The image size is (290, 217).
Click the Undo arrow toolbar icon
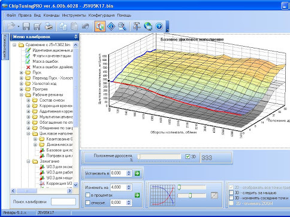tap(86, 26)
